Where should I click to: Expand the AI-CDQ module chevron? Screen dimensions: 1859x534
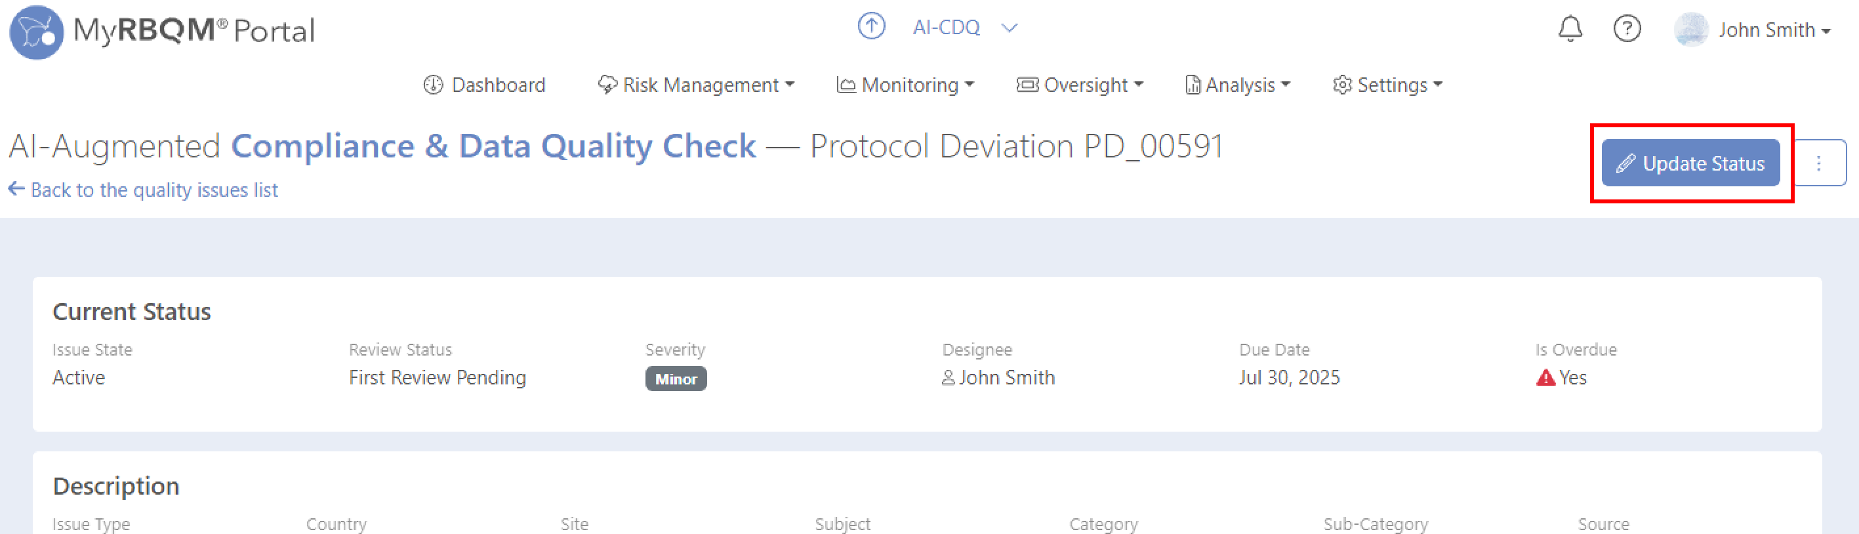pyautogui.click(x=1010, y=28)
